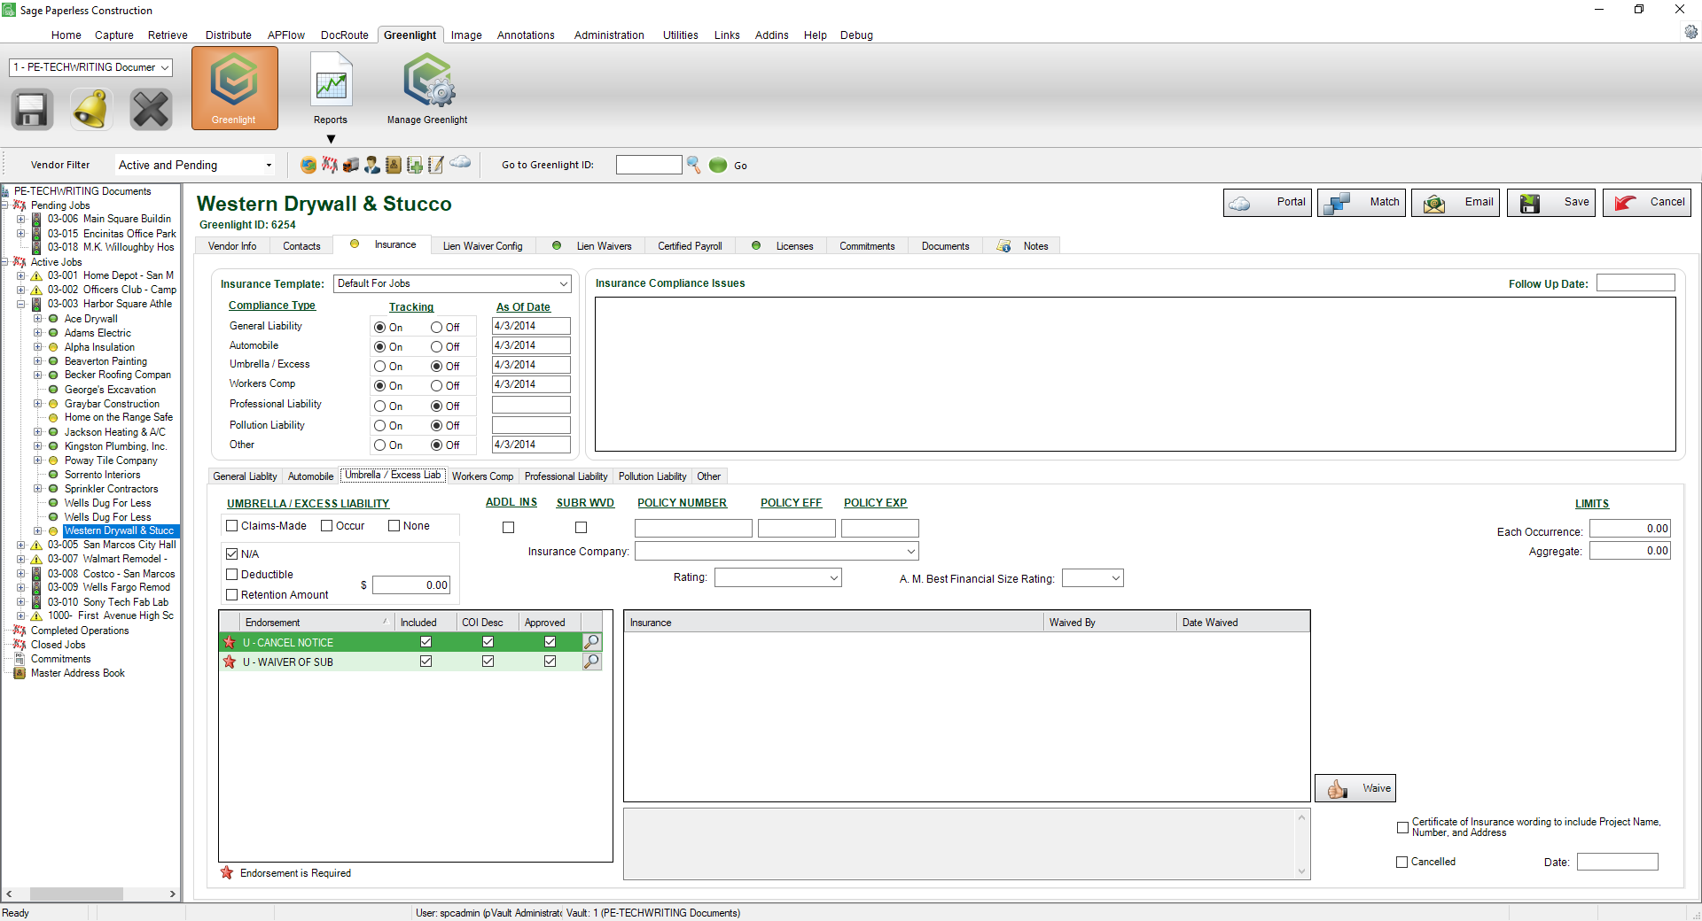The height and width of the screenshot is (921, 1702).
Task: Click the thumbs-up Waive button
Action: (1355, 788)
